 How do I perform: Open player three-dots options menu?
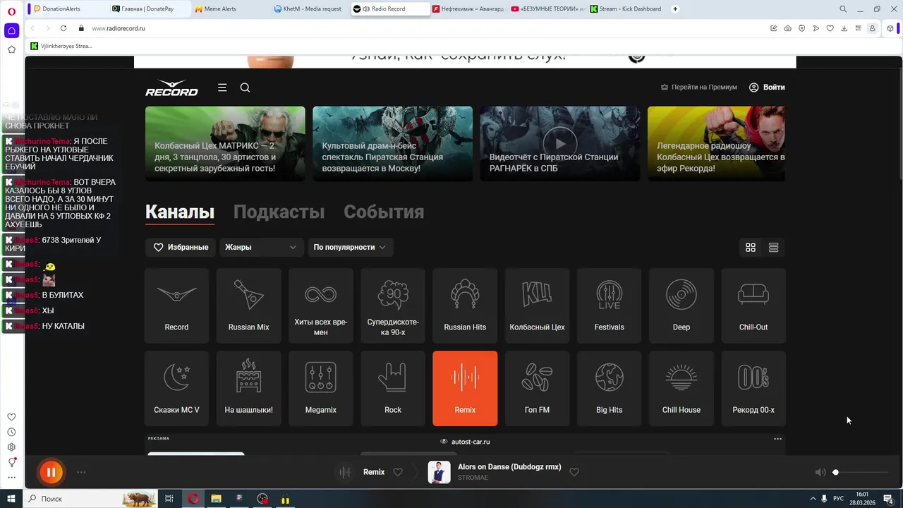coord(81,472)
